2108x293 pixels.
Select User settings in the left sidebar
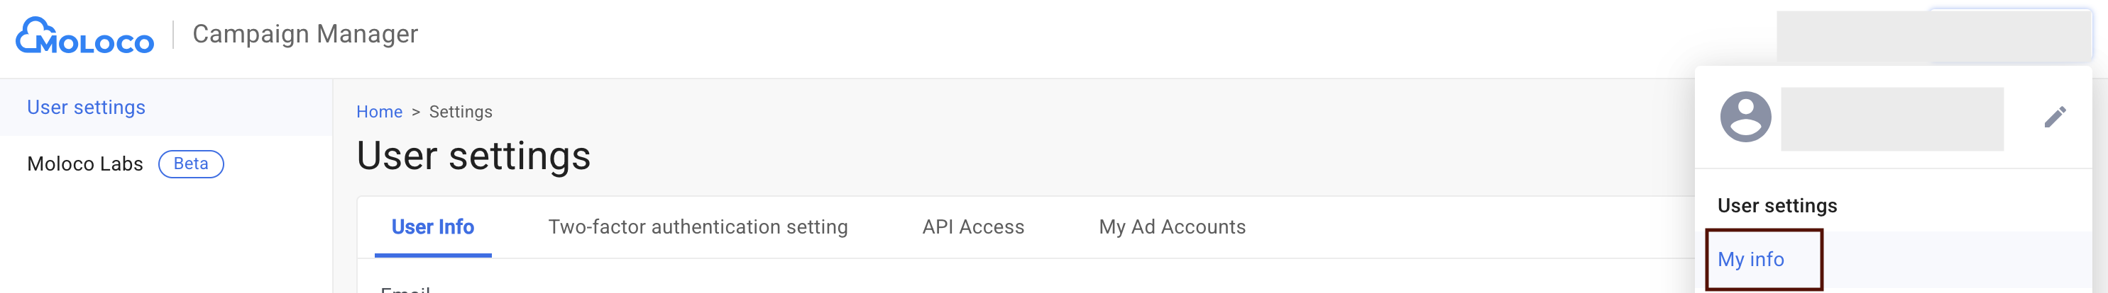pos(86,108)
